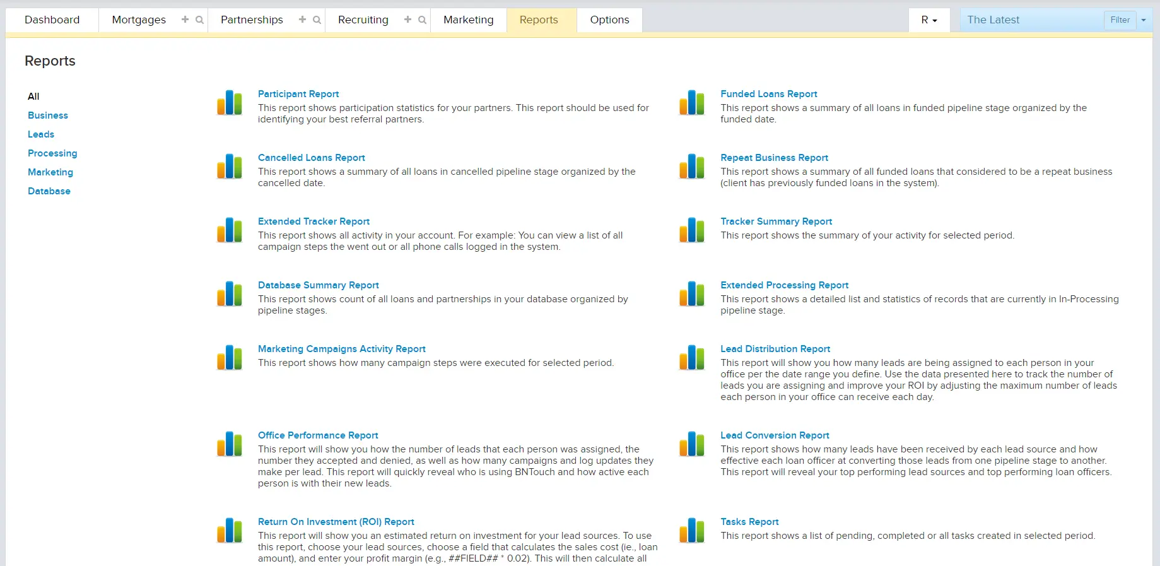Click the Cancelled Loans Report chart icon
This screenshot has height=566, width=1160.
[230, 166]
